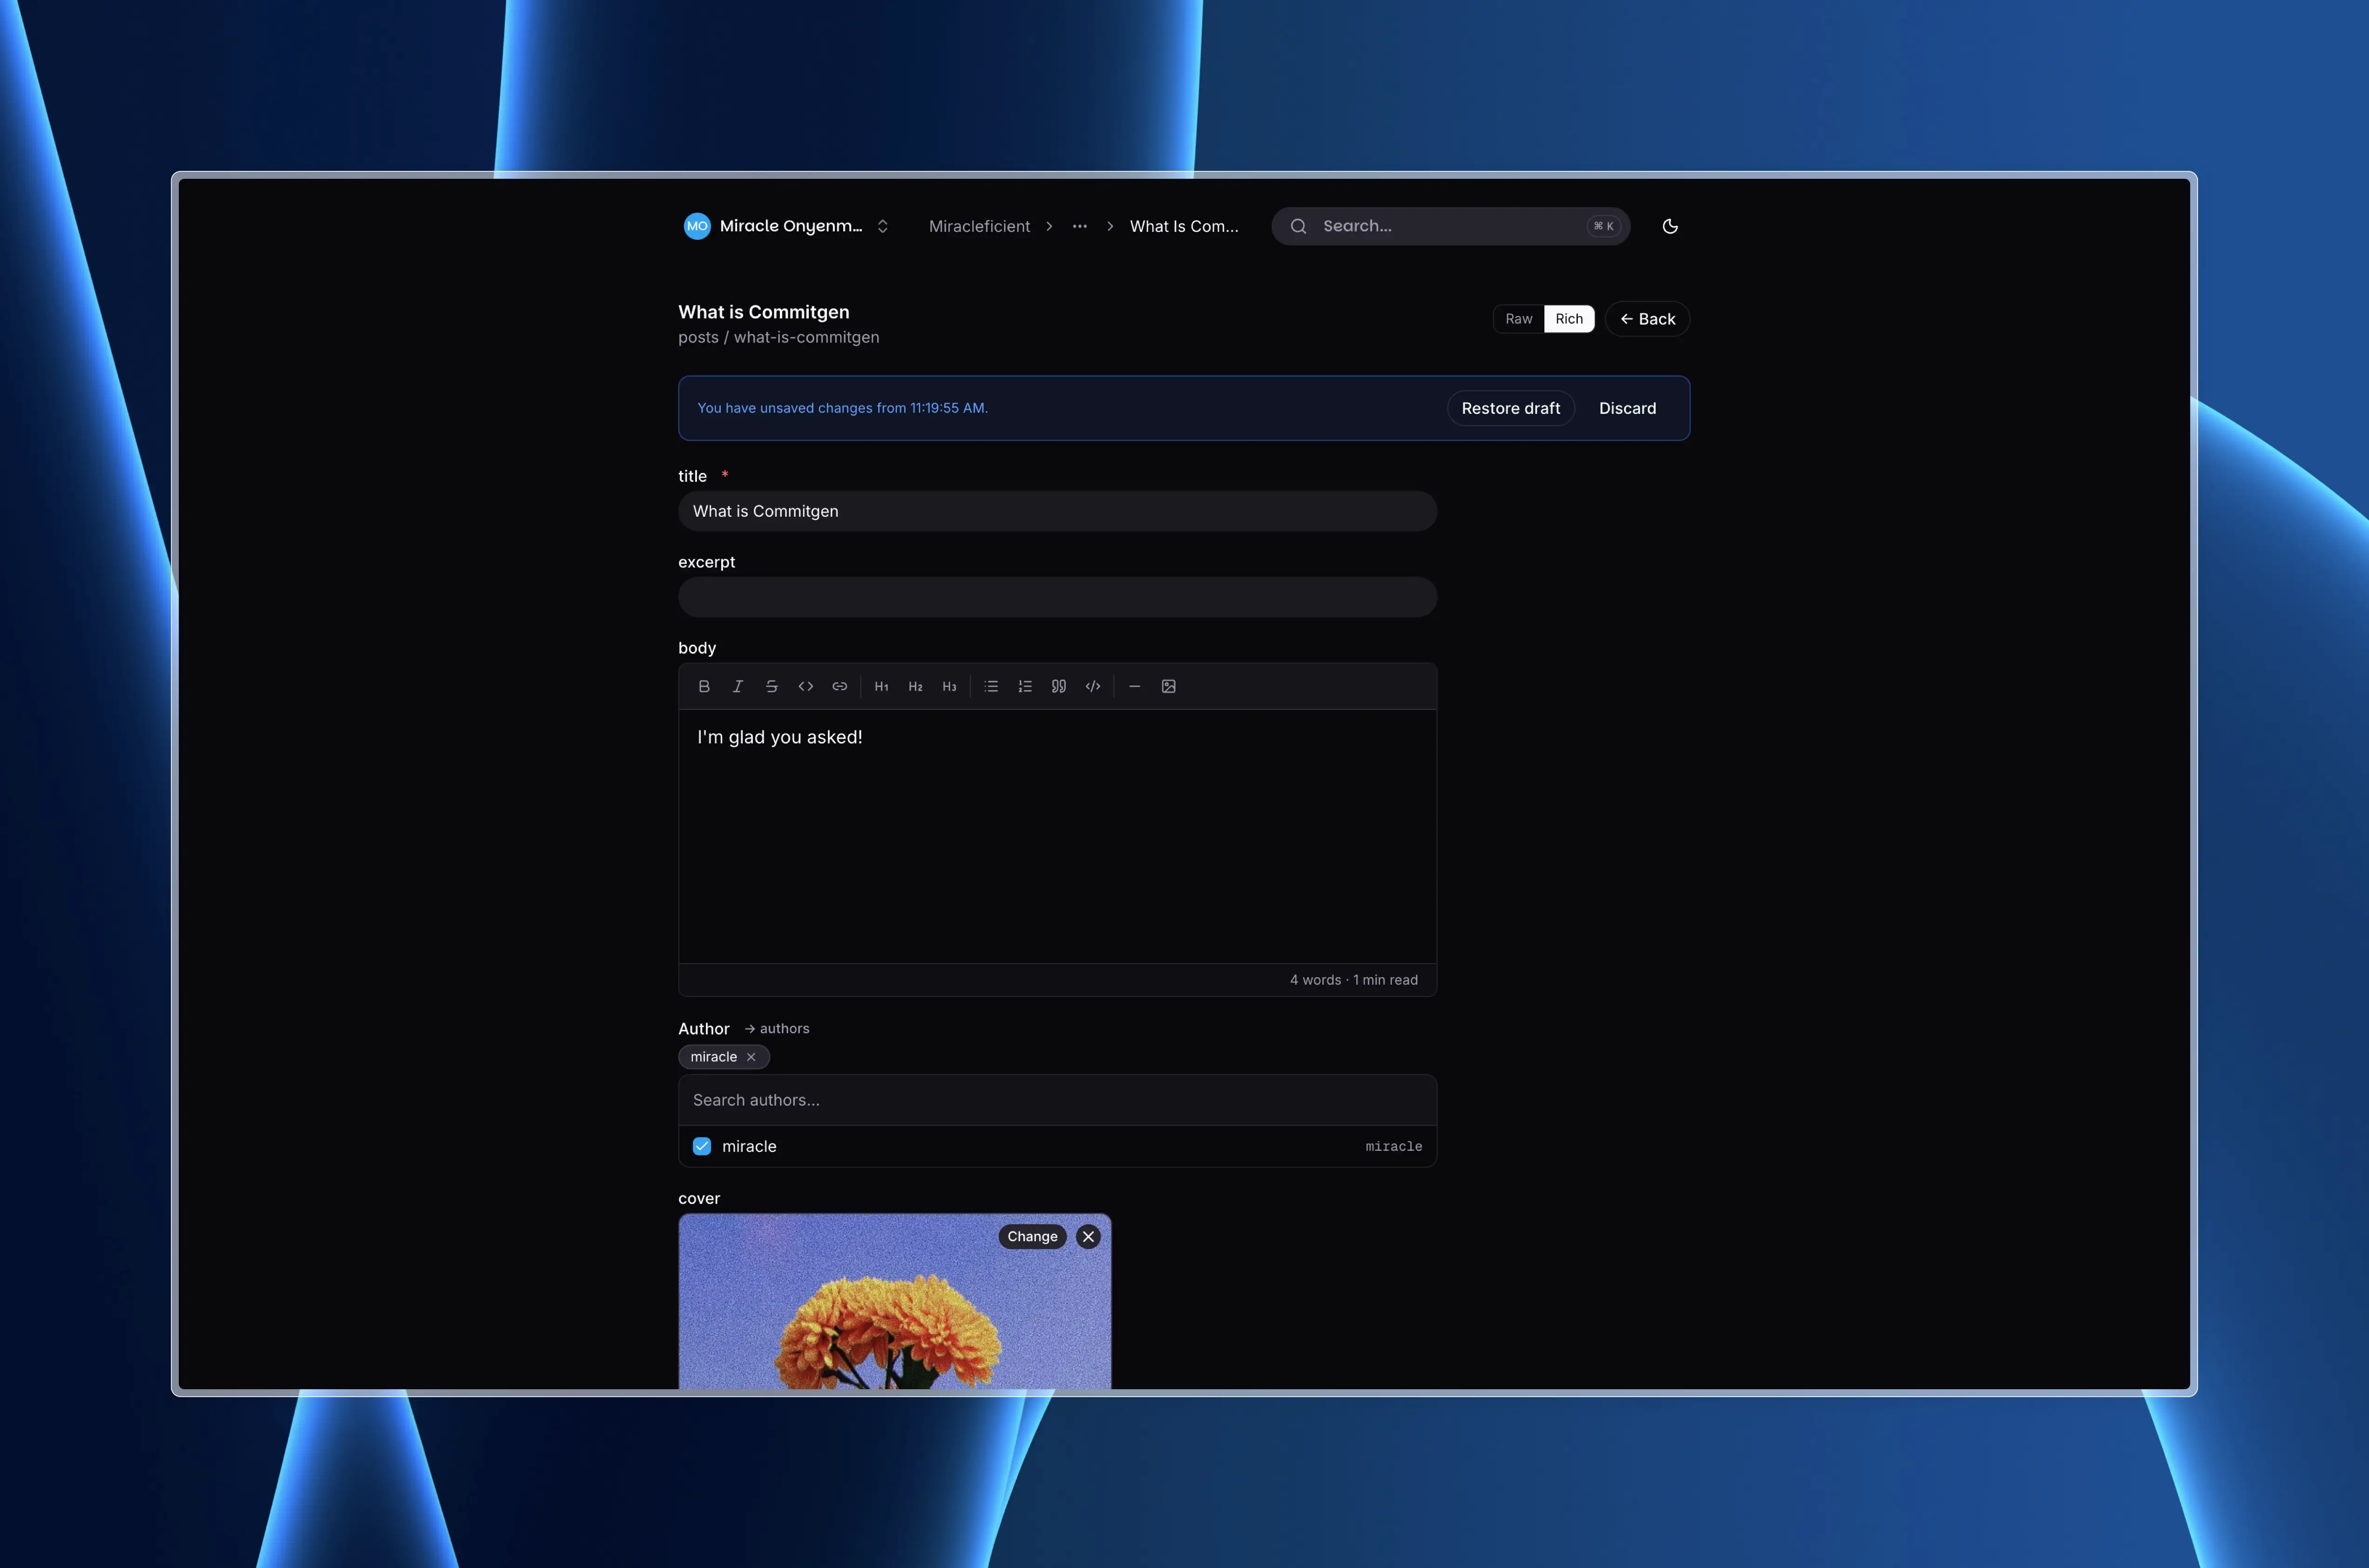Click Restore draft

coord(1510,408)
